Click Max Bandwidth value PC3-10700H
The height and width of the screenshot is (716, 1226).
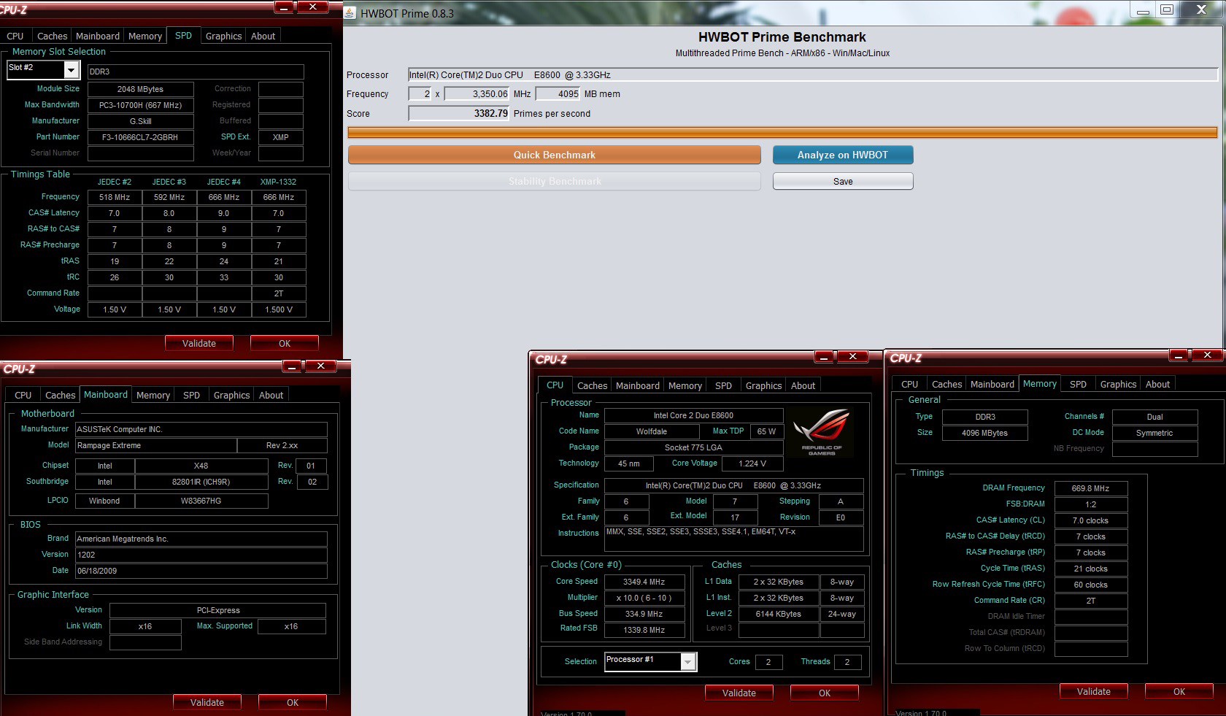coord(140,105)
